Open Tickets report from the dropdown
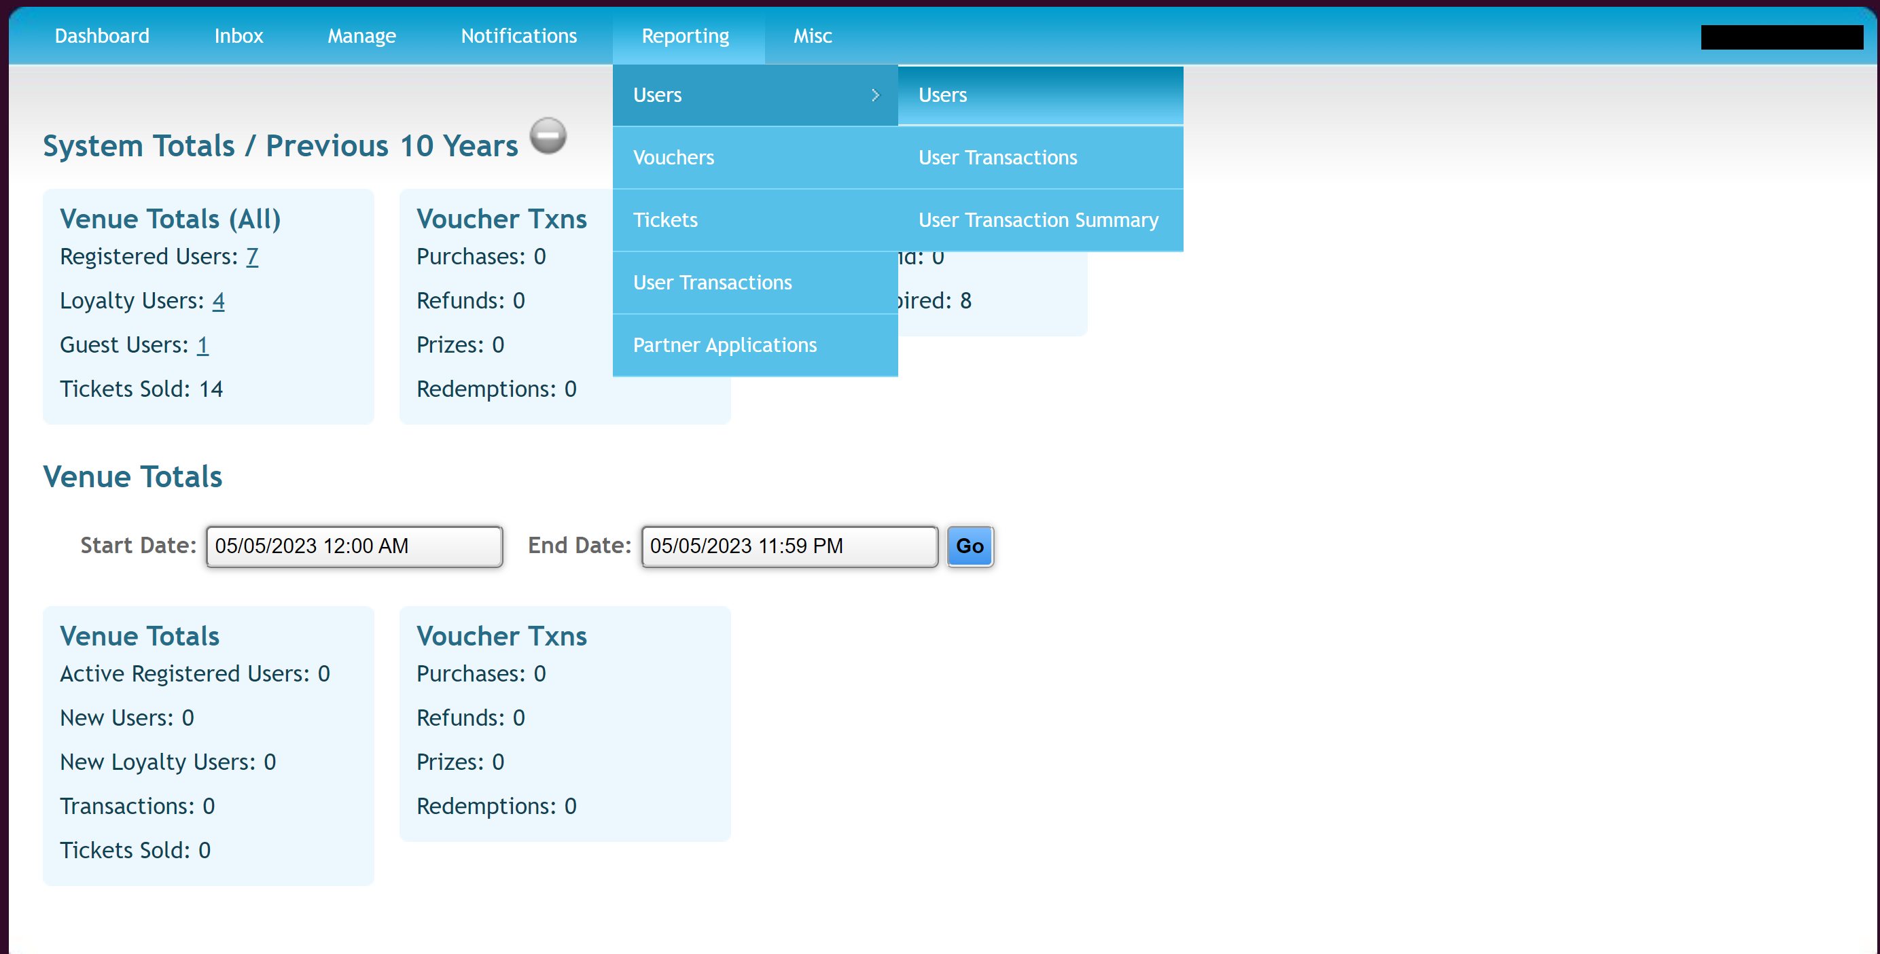Screen dimensions: 1880x954 (x=665, y=219)
